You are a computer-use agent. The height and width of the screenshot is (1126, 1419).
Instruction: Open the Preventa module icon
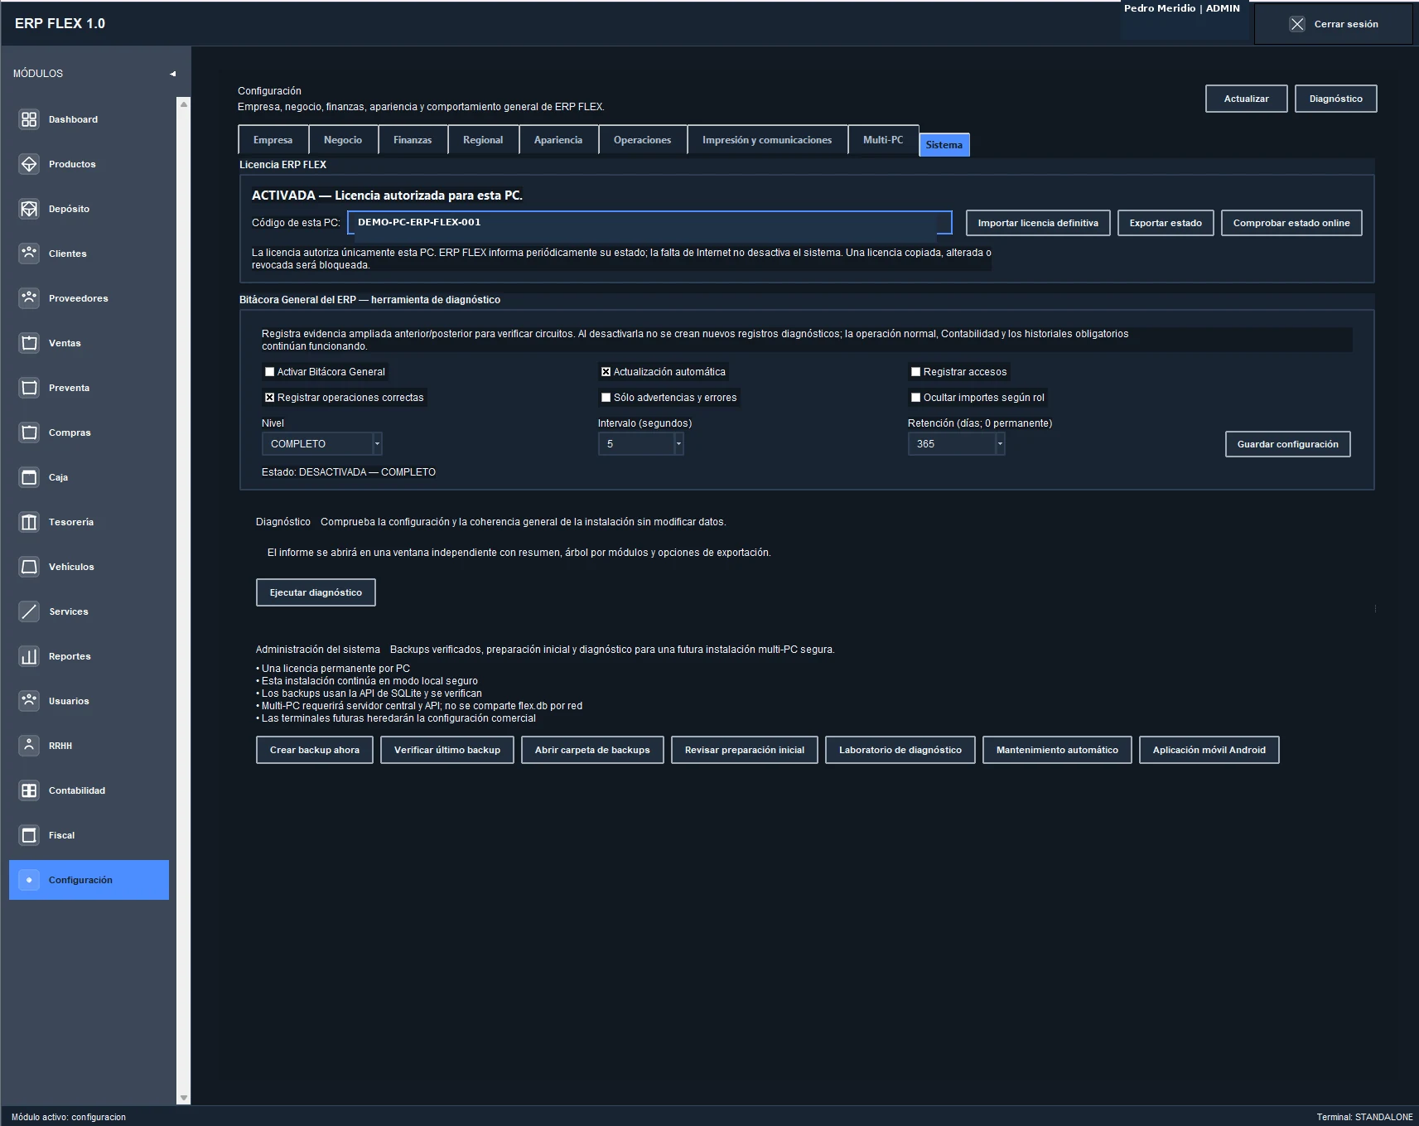(x=29, y=388)
